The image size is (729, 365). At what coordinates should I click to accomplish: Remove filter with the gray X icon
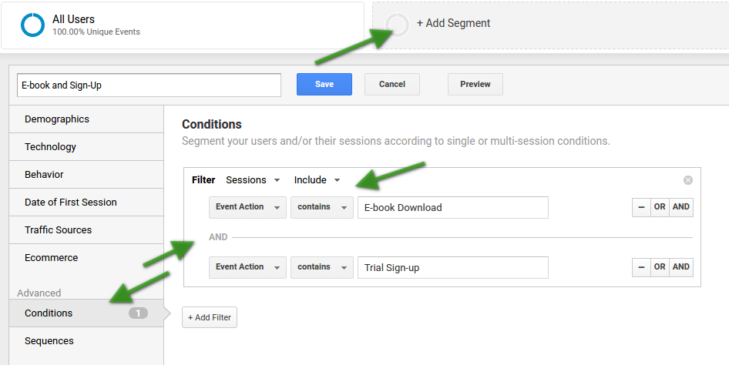tap(687, 180)
